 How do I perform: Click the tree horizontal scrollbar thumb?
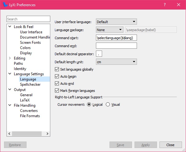(x=27, y=134)
